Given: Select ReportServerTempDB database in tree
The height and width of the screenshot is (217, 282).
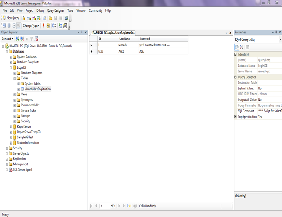Looking at the screenshot, I should [29, 132].
